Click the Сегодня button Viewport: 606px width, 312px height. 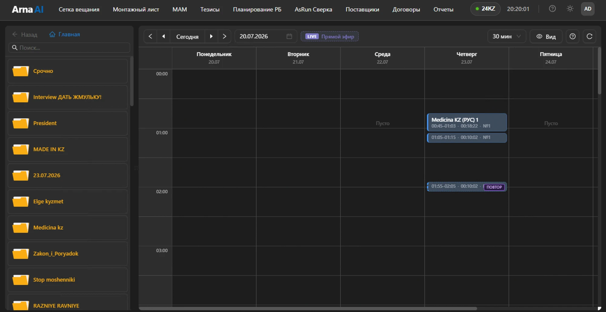tap(187, 36)
